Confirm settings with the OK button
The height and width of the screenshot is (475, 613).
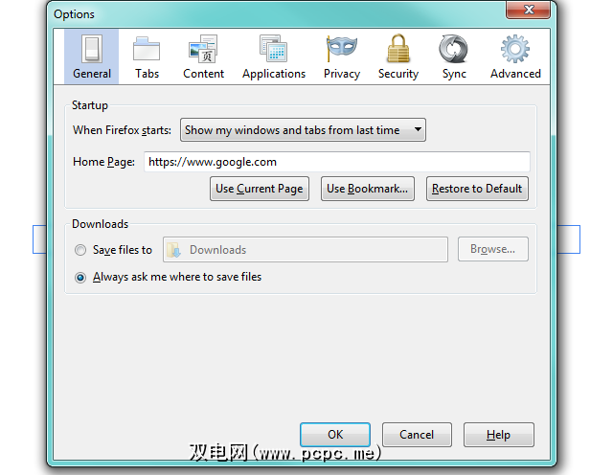pos(335,435)
